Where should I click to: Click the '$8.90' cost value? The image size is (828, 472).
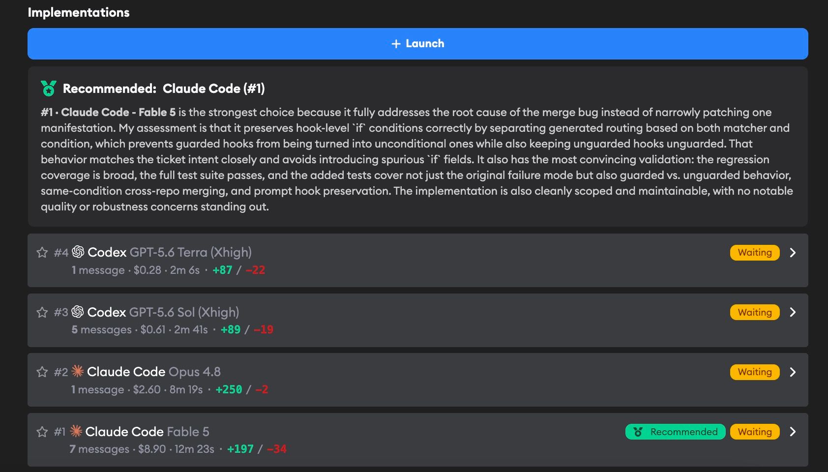pyautogui.click(x=152, y=449)
